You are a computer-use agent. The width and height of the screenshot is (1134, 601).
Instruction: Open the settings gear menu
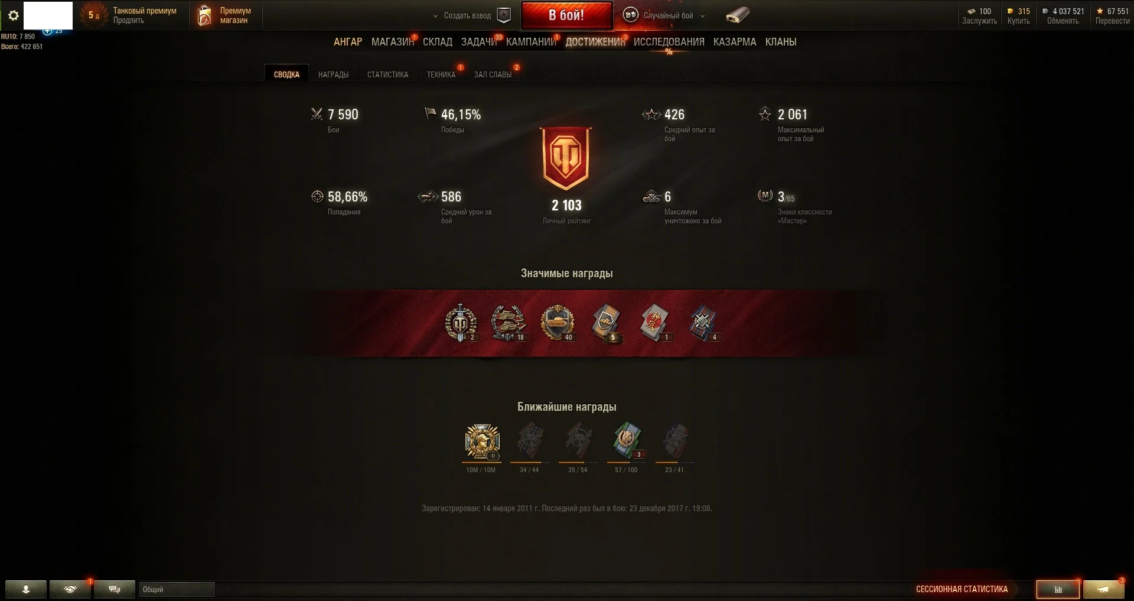click(13, 15)
